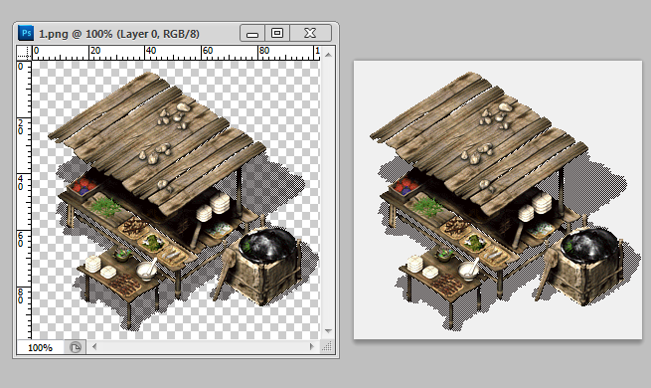Close the 1.png document window
Screen dimensions: 651x388
[310, 33]
